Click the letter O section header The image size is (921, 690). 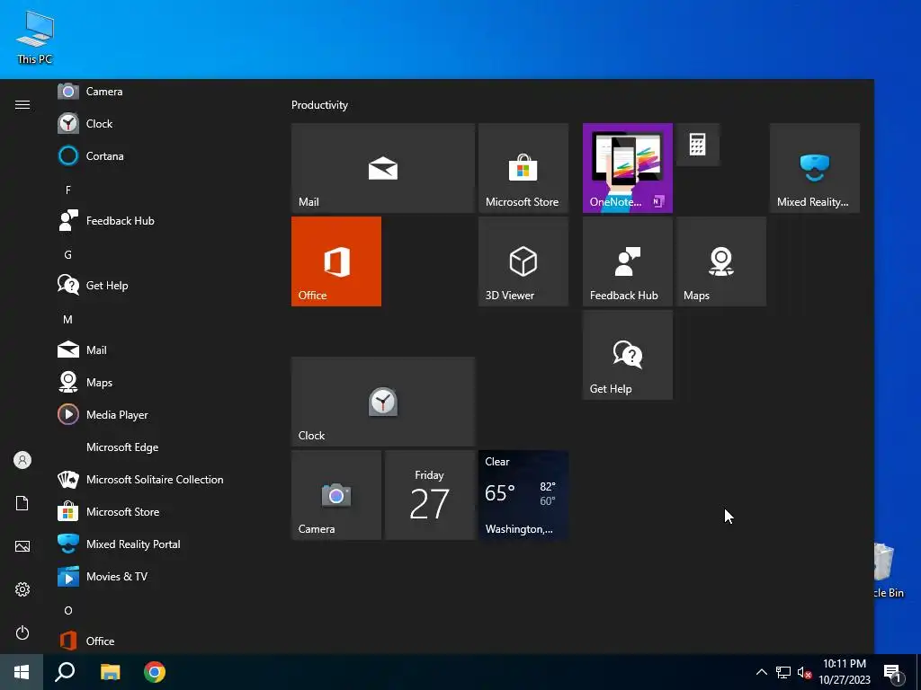click(x=68, y=611)
